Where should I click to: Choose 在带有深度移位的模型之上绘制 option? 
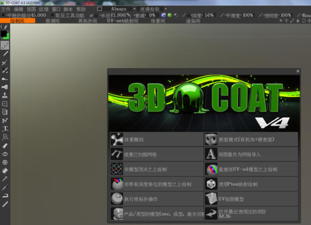[157, 184]
